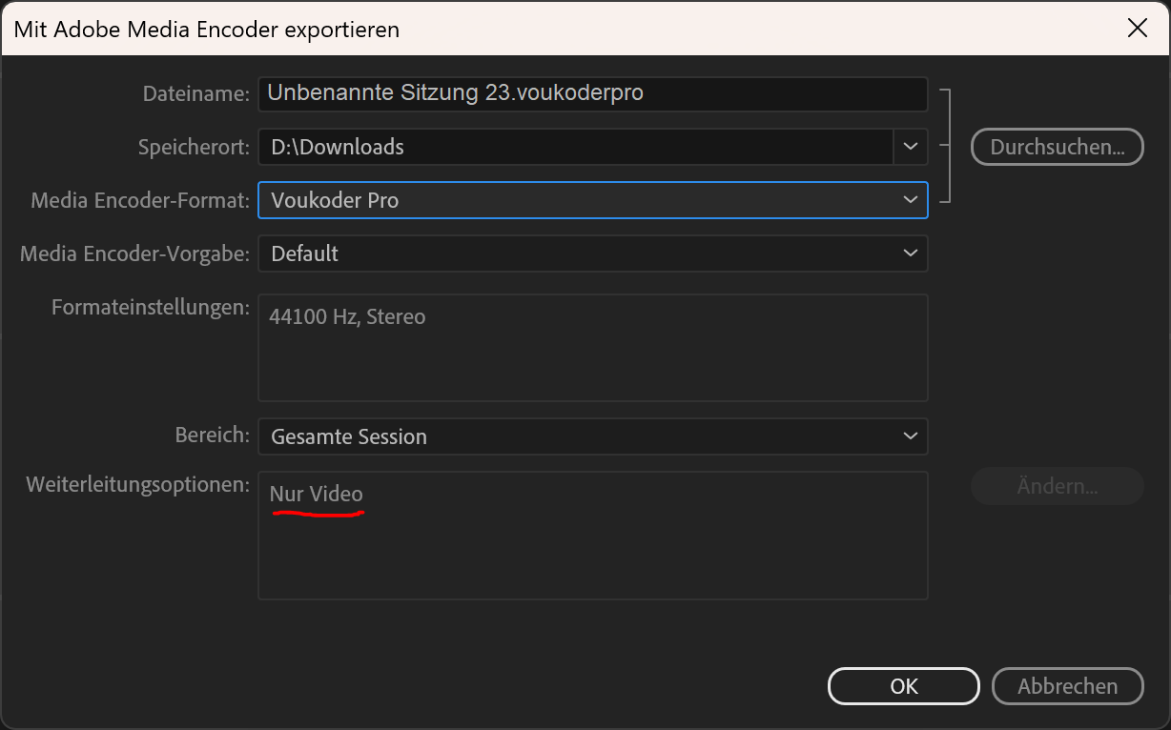Click the Durchsuchen button
1171x730 pixels.
[1057, 147]
